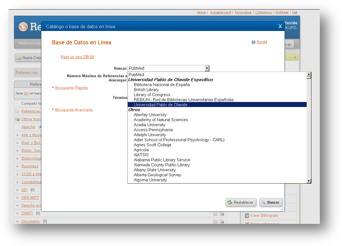Choose Abertay University from the list
The image size is (342, 246).
[x=217, y=115]
